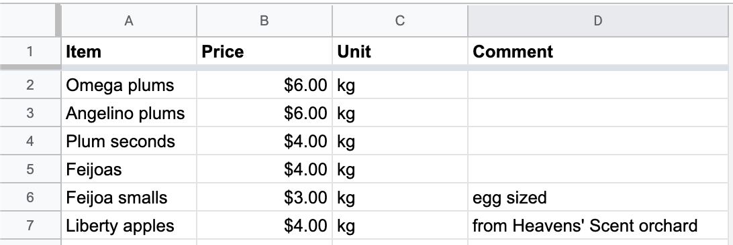The height and width of the screenshot is (245, 733).
Task: Select Plum seconds price $4.00 cell
Action: click(x=264, y=141)
